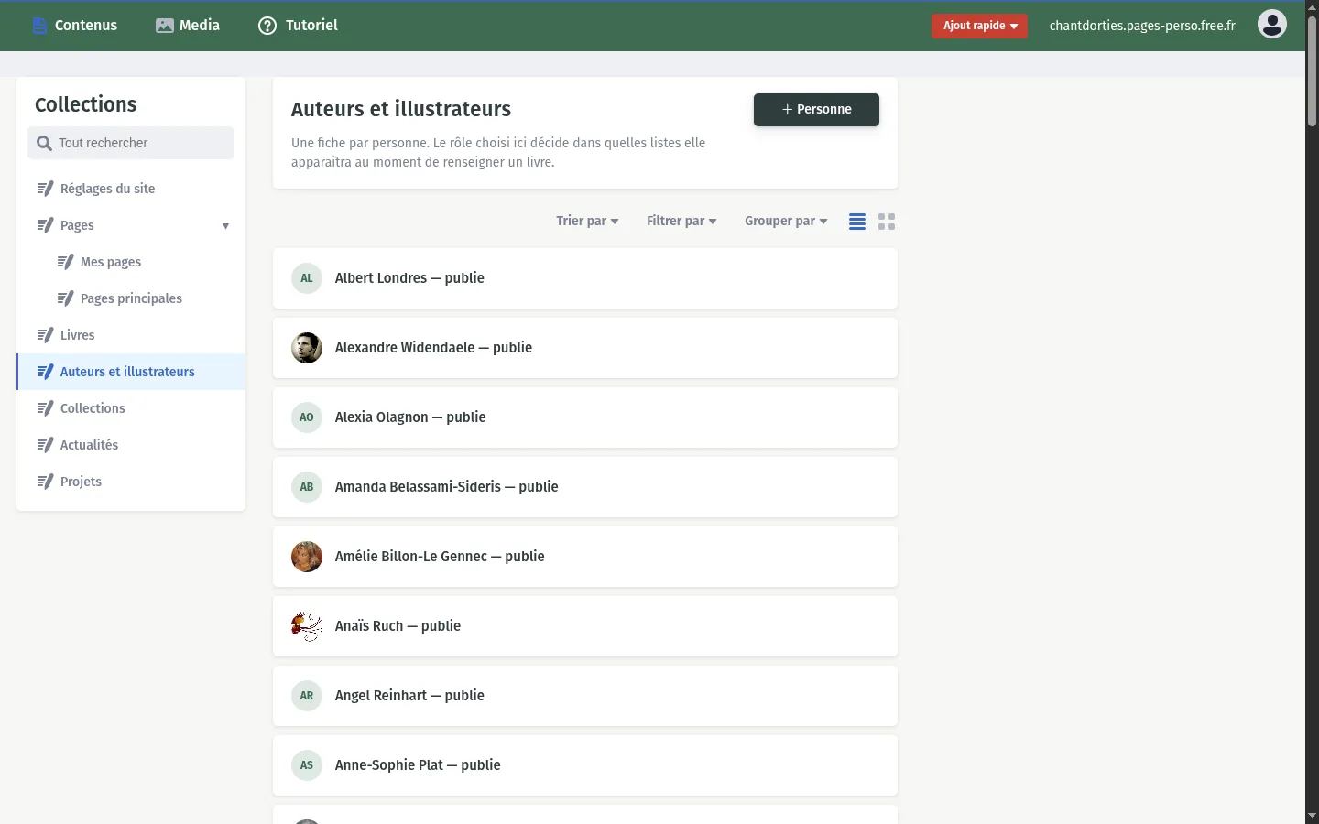Click the page vertical scrollbar thumb
This screenshot has width=1319, height=824.
pyautogui.click(x=1312, y=71)
